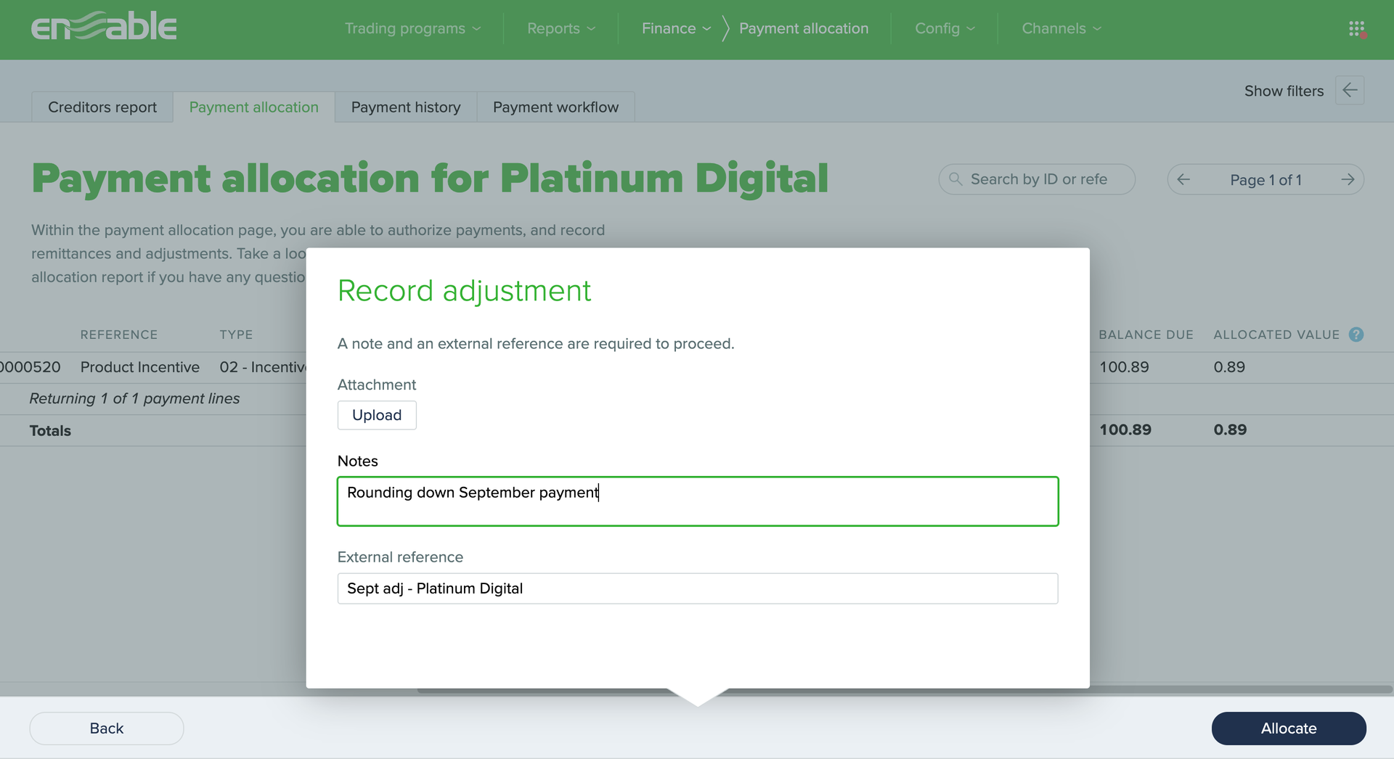Click the Payment allocation breadcrumb
The width and height of the screenshot is (1394, 759).
804,28
